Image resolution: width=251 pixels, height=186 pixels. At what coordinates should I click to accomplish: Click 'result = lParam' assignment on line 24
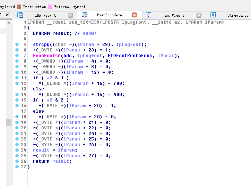(x=54, y=150)
